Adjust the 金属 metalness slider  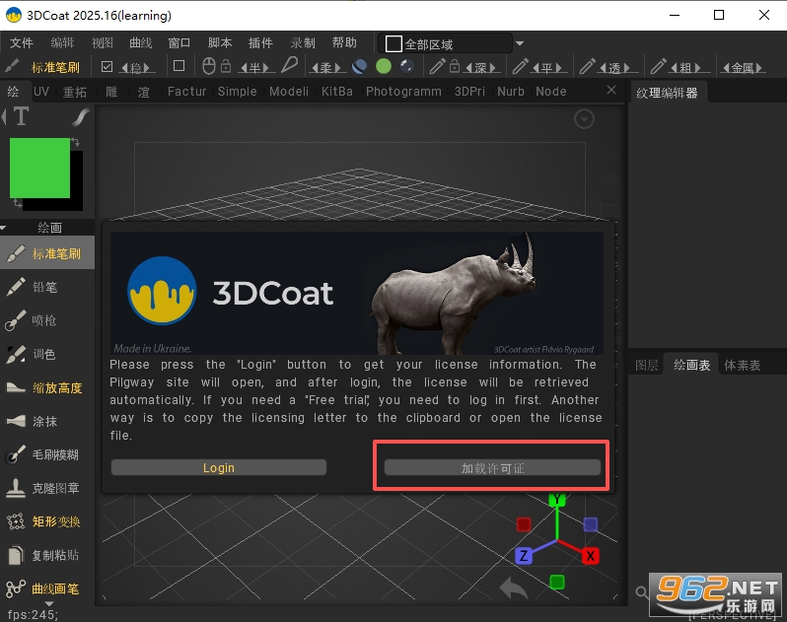744,67
